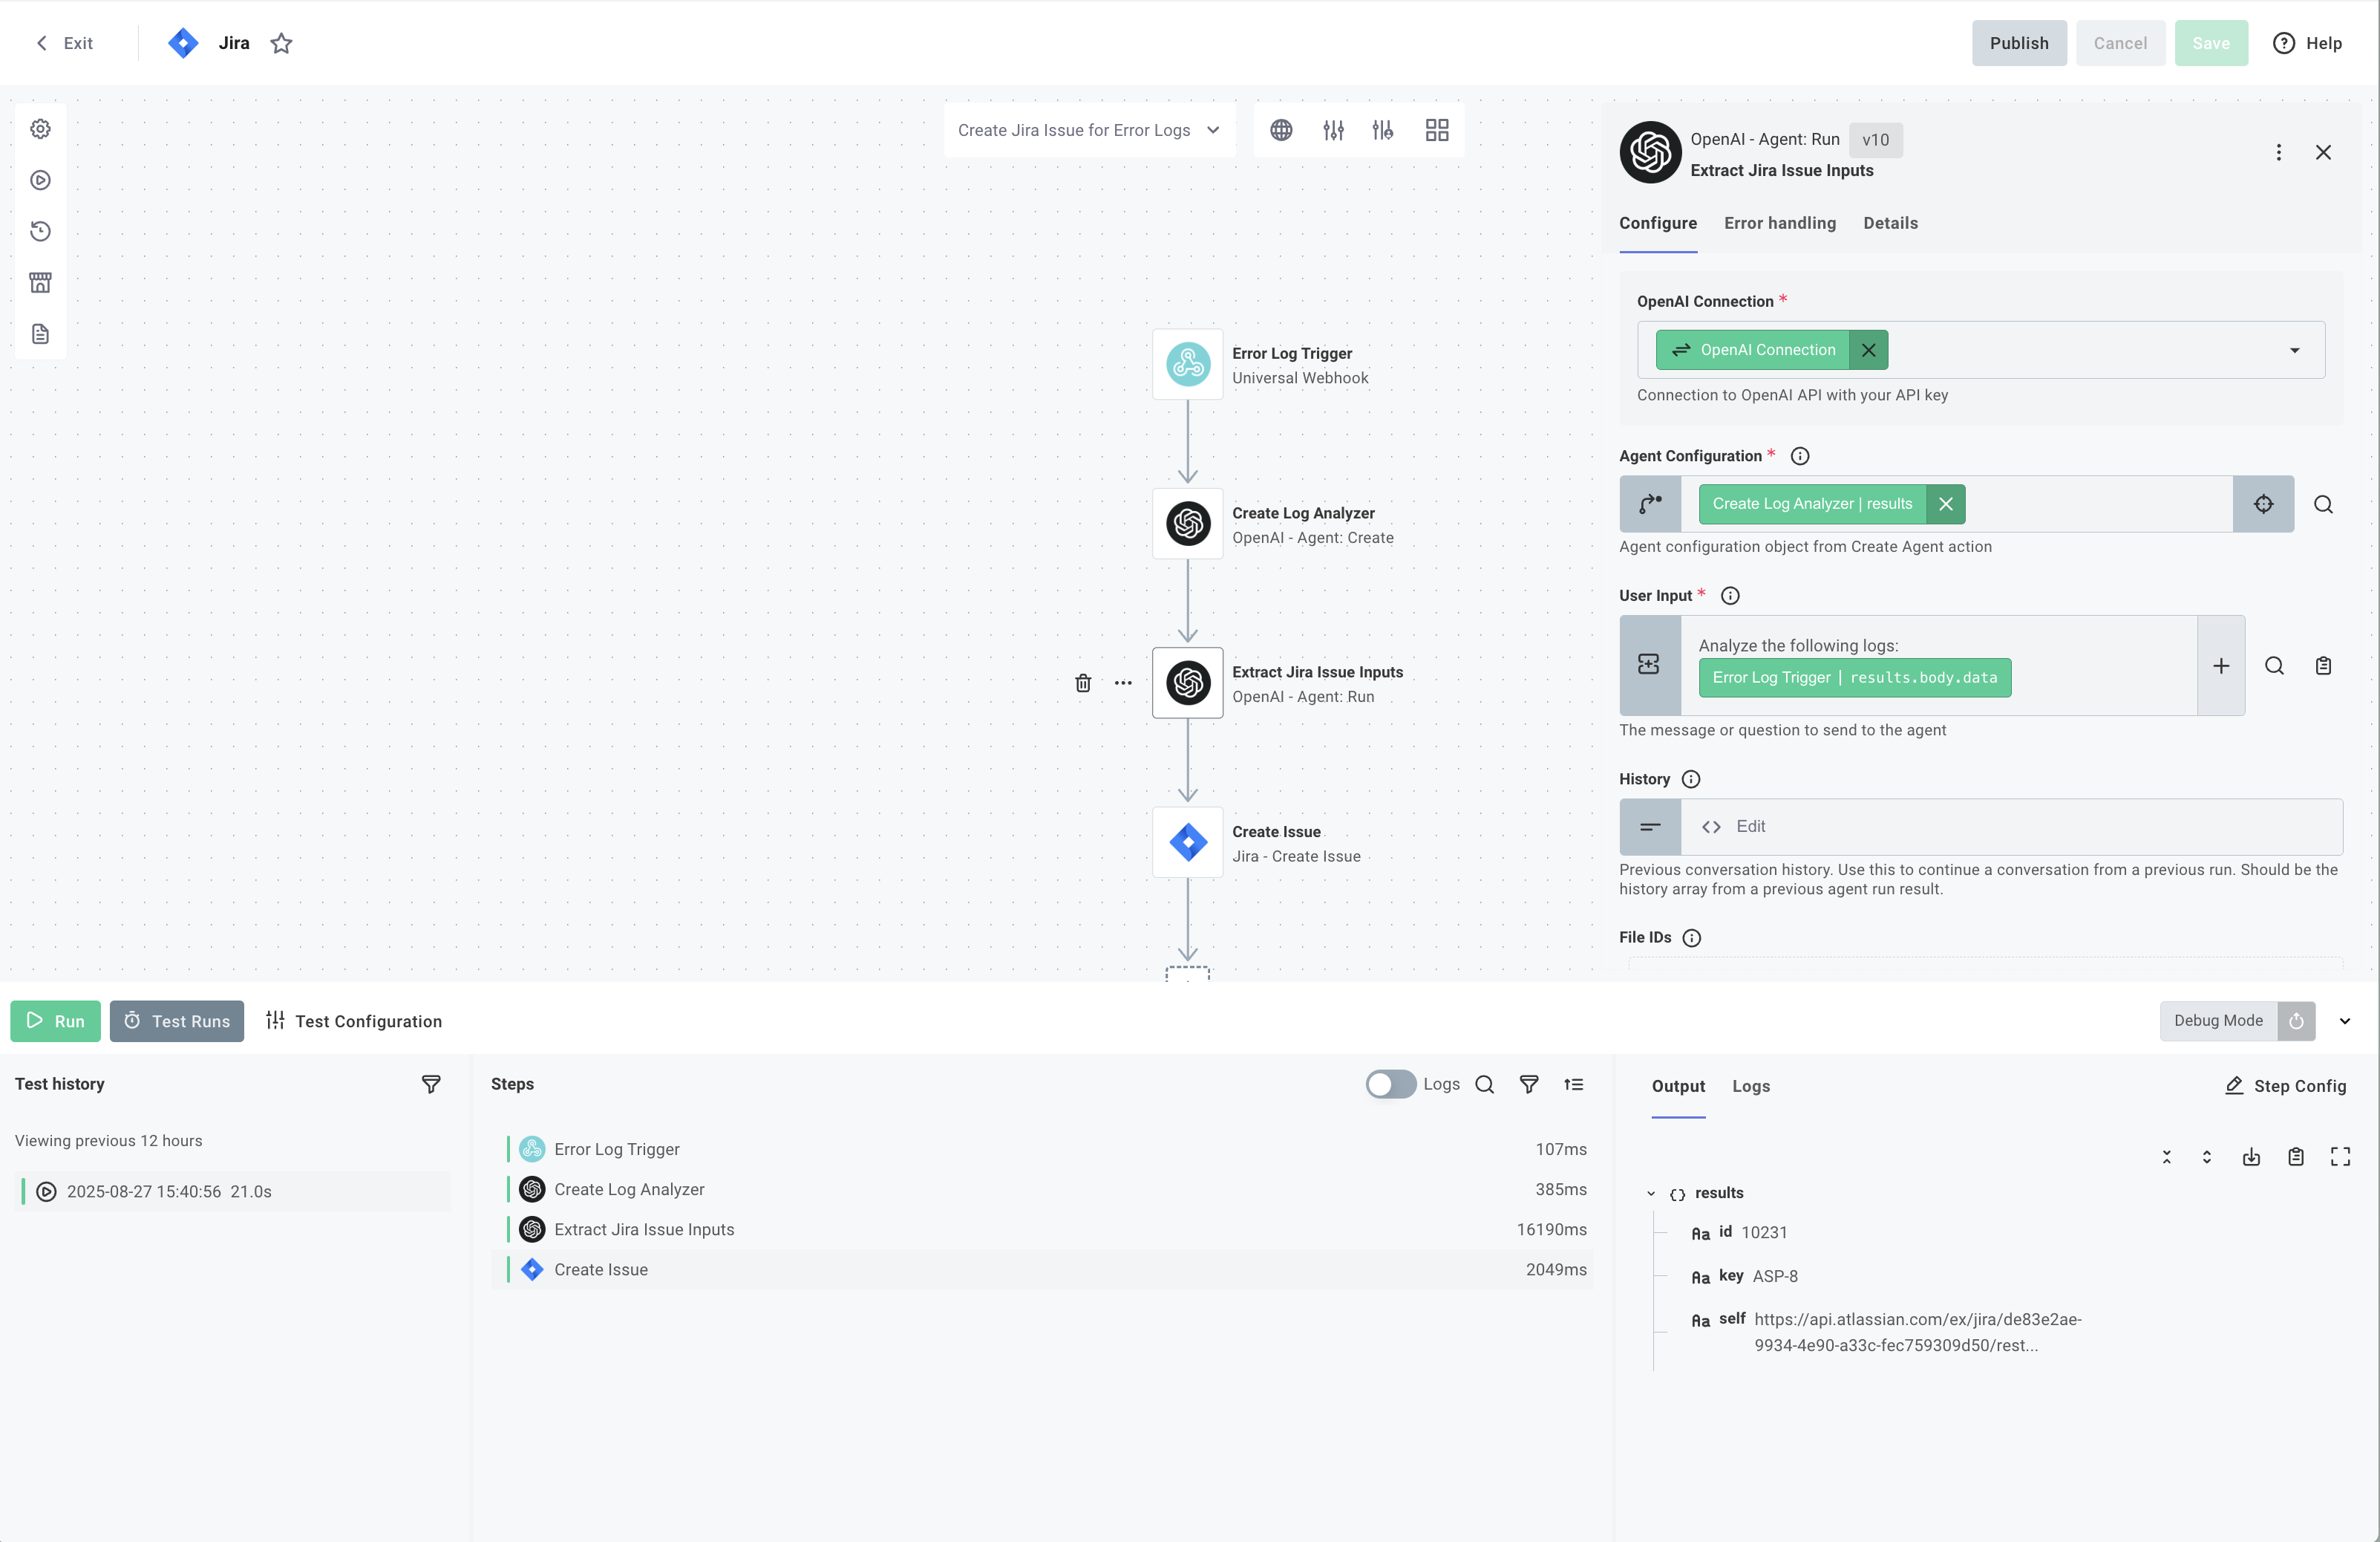
Task: Open the Create Jira Issue for Error Logs dropdown
Action: 1089,129
